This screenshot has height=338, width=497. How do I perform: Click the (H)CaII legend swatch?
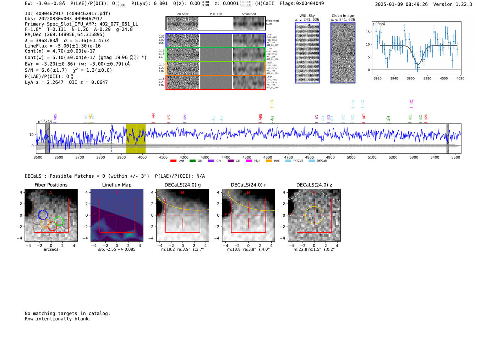312,161
